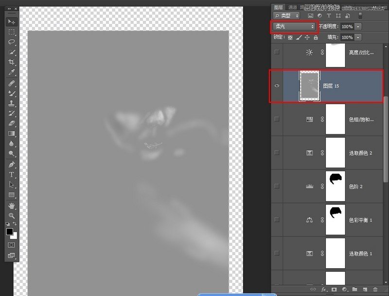389x296 pixels.
Task: Switch to the 图层 tab
Action: [x=278, y=7]
